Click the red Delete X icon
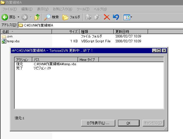Image resolution: width=183 pixels, height=139 pixels. 107,17
